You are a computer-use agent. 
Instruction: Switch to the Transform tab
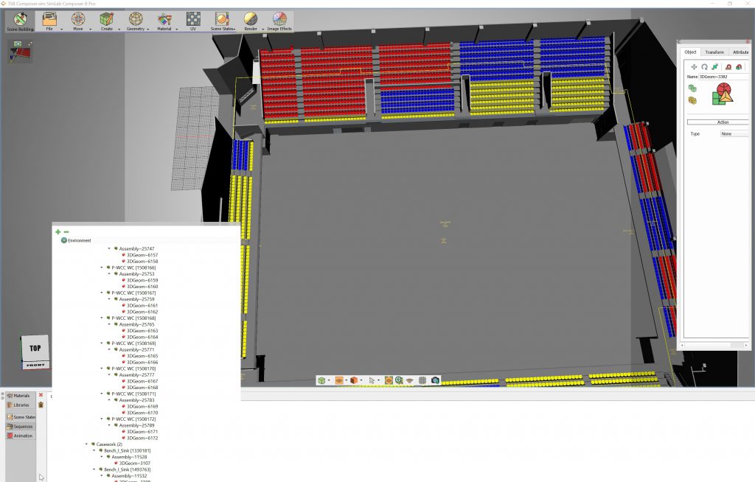pos(714,52)
